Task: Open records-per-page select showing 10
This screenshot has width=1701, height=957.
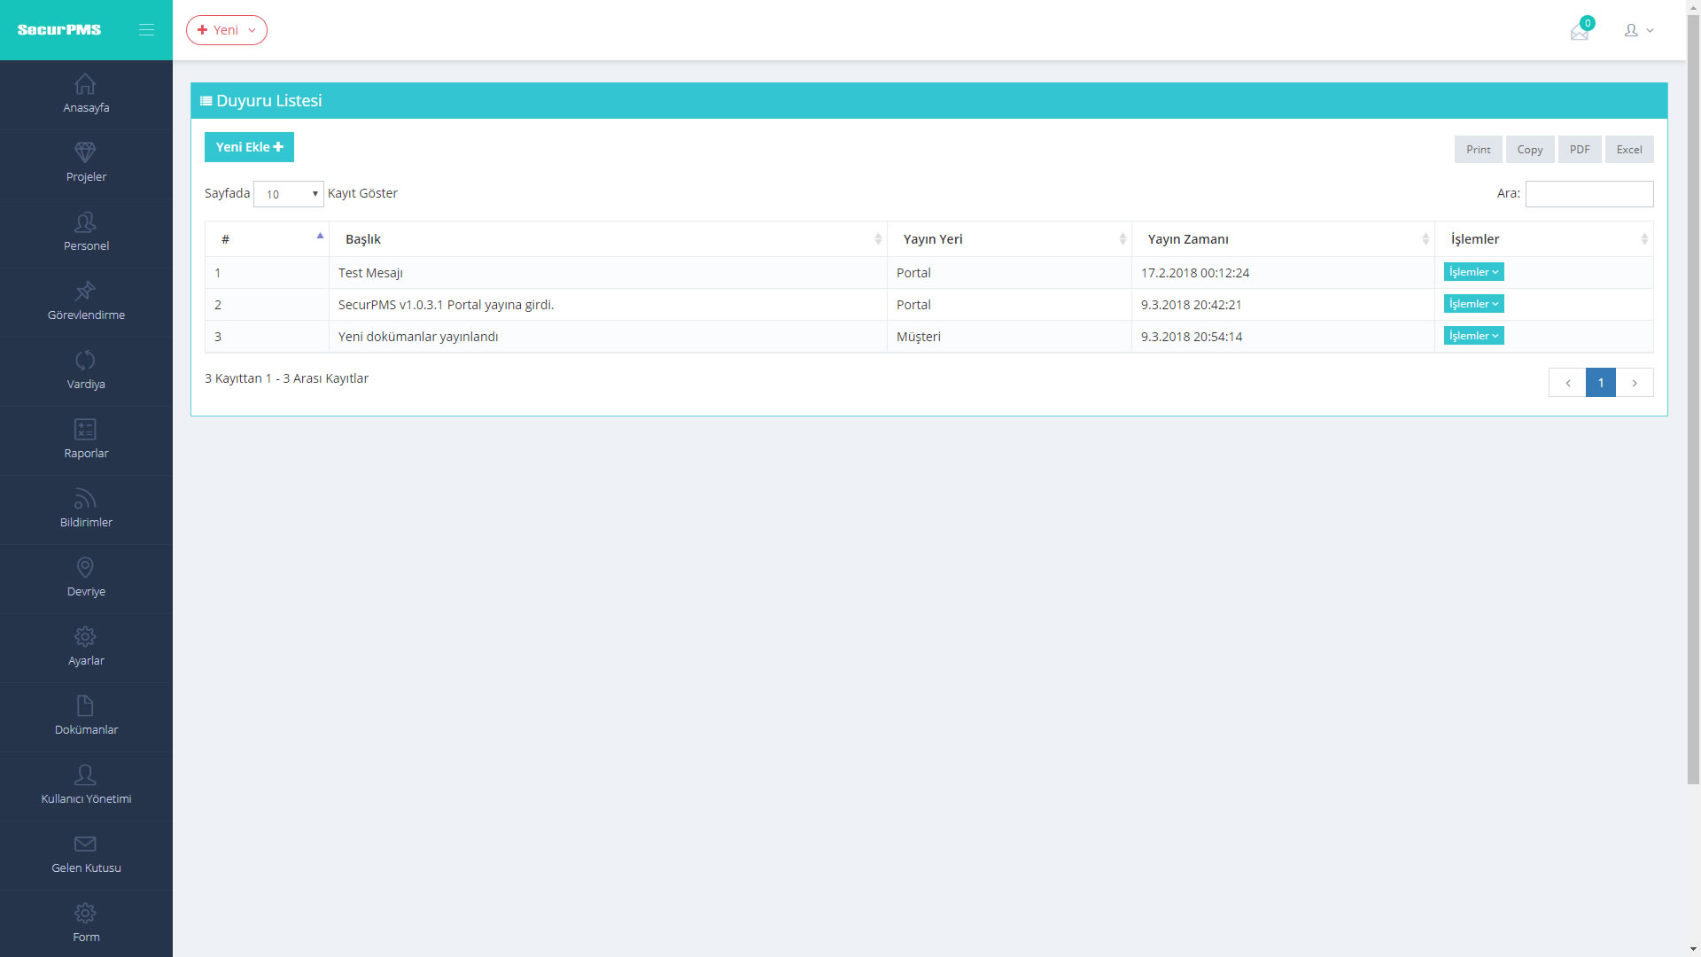Action: pos(289,194)
